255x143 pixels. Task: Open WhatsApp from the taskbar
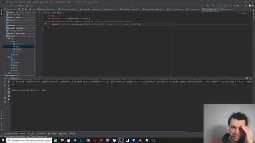56,140
